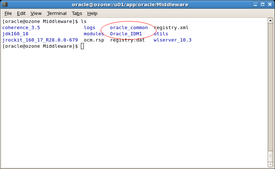Click the coherence_3.5 directory name
The image size is (275, 169).
(x=21, y=28)
